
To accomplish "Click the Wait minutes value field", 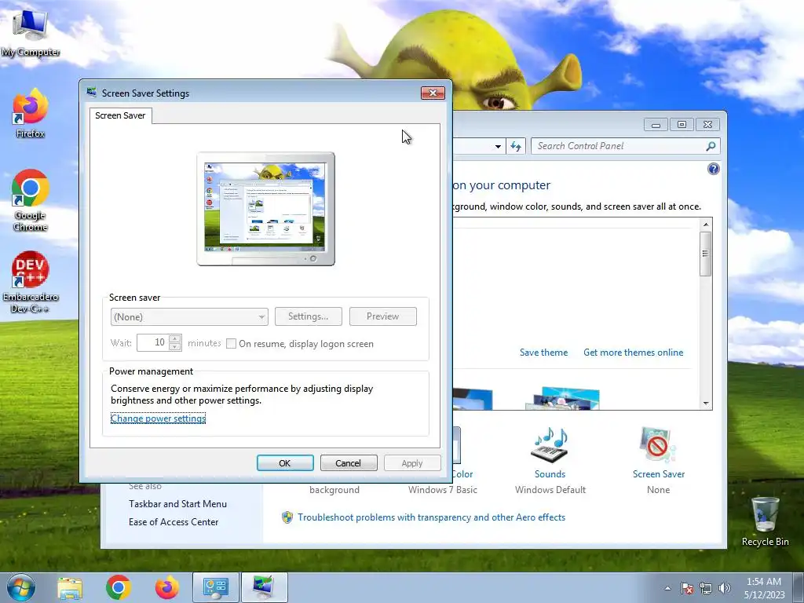I will click(x=153, y=342).
